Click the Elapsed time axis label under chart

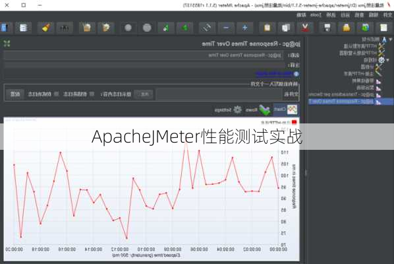tap(146, 255)
